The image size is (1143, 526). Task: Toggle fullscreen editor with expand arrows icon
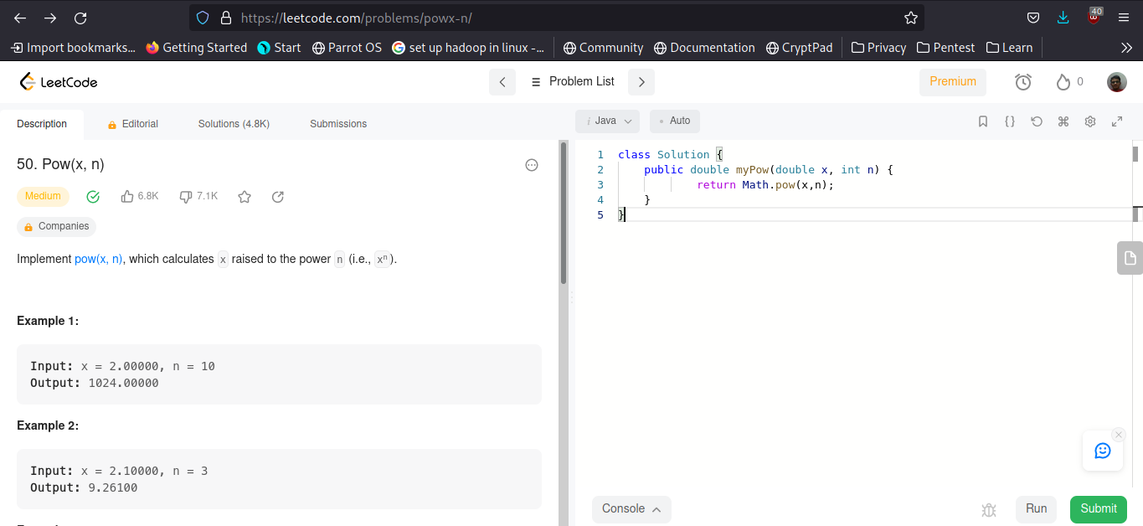pyautogui.click(x=1117, y=121)
